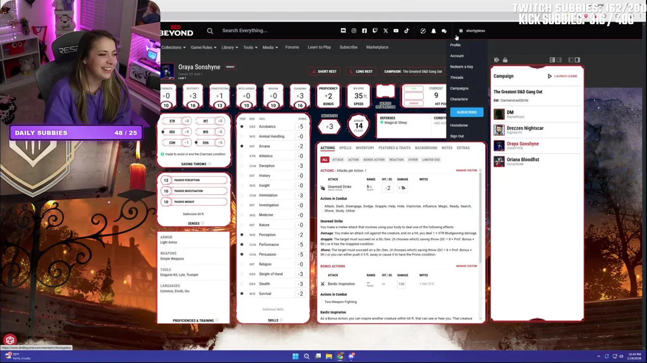Expand the Tools dropdown menu
This screenshot has width=647, height=363.
click(x=250, y=47)
